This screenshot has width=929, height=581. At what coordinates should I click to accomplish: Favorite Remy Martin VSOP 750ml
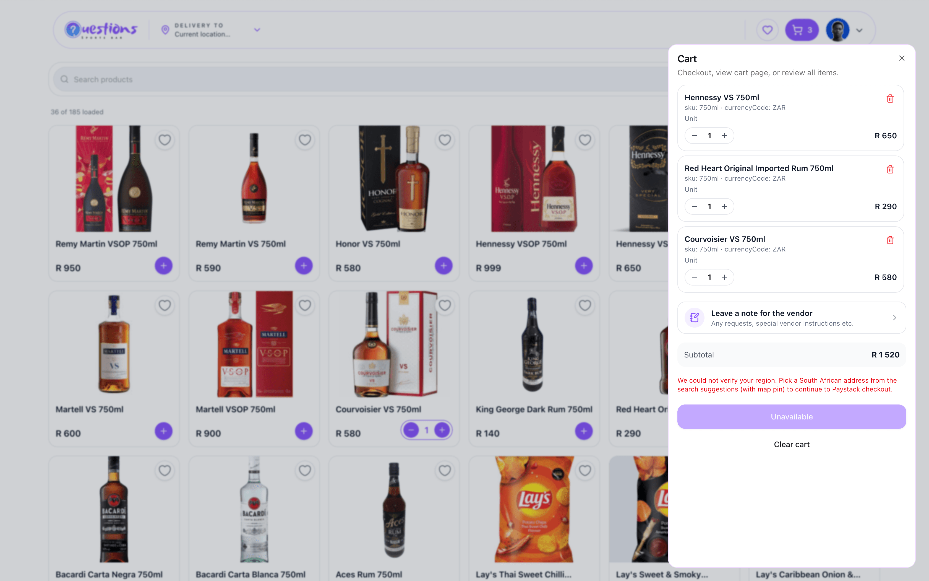click(165, 140)
